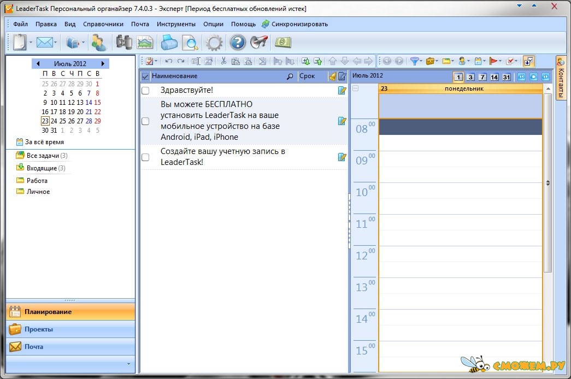The height and width of the screenshot is (379, 571).
Task: Click the blue help question mark icon
Action: [x=238, y=42]
